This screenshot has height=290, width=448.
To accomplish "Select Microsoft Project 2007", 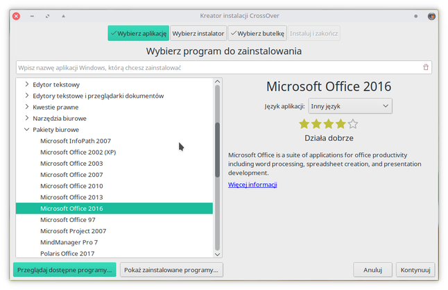I will (x=114, y=231).
